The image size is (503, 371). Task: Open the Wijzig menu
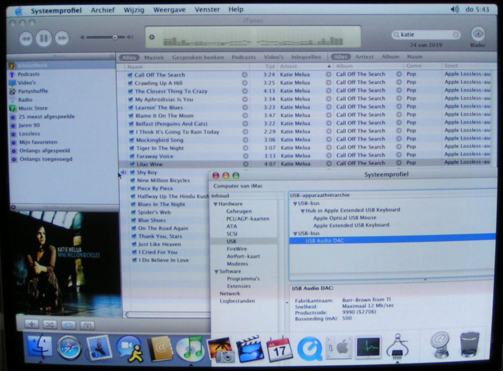pos(134,10)
